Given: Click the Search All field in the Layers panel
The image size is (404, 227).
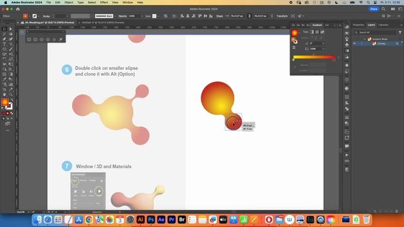Looking at the screenshot, I should (x=375, y=32).
